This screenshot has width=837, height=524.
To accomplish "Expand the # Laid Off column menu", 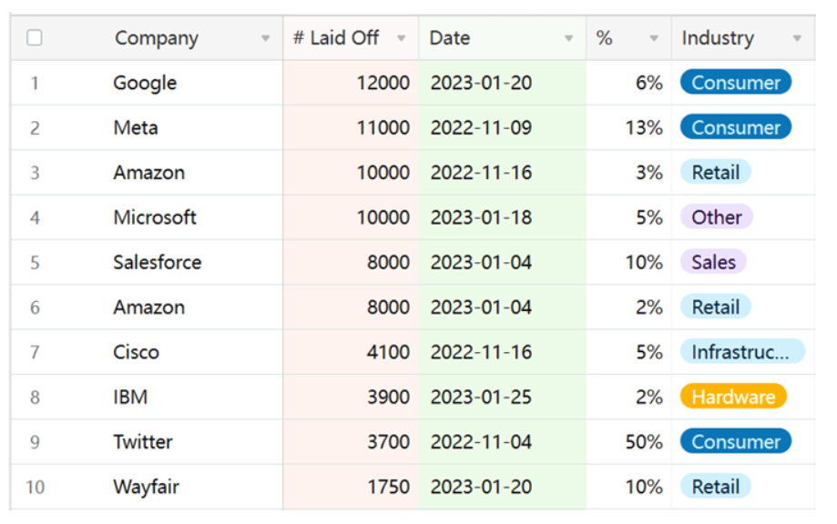I will tap(401, 39).
